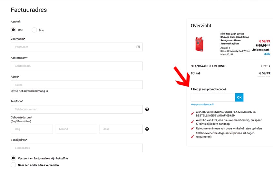
Task: Click the Dag birthdate field
Action: [x=32, y=129]
